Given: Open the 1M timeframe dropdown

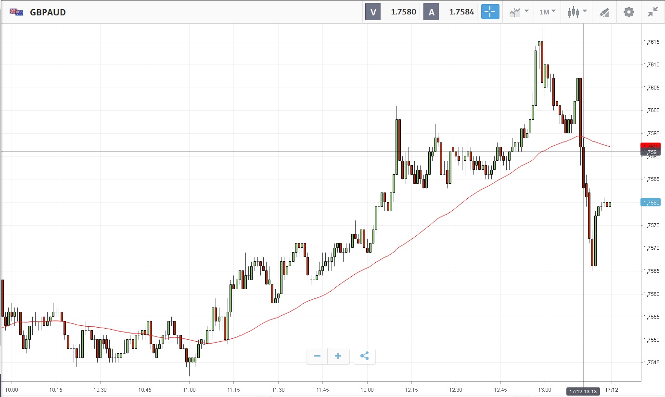Looking at the screenshot, I should click(547, 12).
